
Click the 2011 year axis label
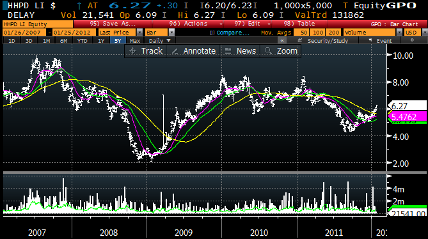tap(334, 233)
